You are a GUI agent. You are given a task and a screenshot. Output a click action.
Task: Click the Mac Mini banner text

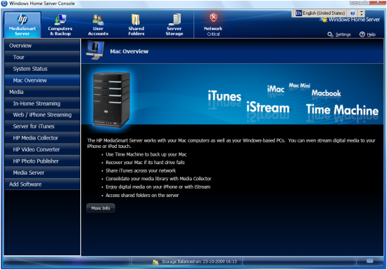300,86
